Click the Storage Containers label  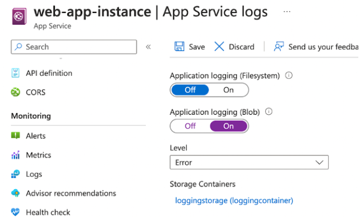point(202,184)
